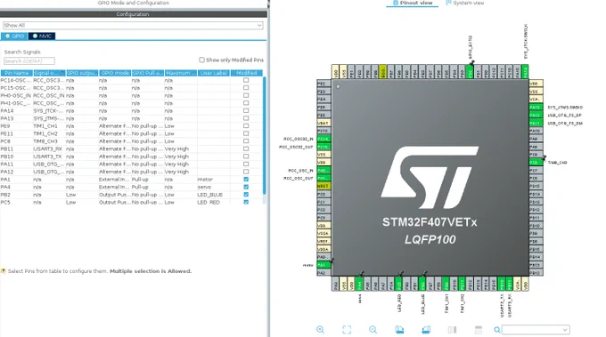Image resolution: width=606 pixels, height=337 pixels.
Task: Click the Search Signals input field
Action: pyautogui.click(x=29, y=61)
